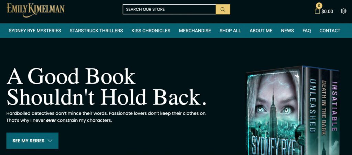Viewport: 352px width, 155px height.
Task: Open the About Me page
Action: pos(261,31)
